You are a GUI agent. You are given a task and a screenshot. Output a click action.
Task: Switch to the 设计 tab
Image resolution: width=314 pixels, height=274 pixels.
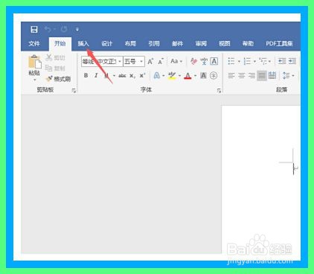point(107,44)
